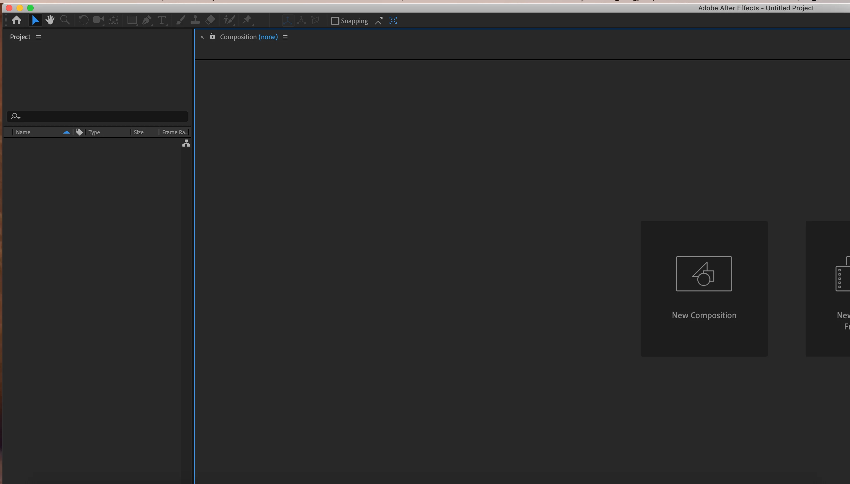This screenshot has width=850, height=484.
Task: Open the project flowchart view icon
Action: [x=186, y=143]
